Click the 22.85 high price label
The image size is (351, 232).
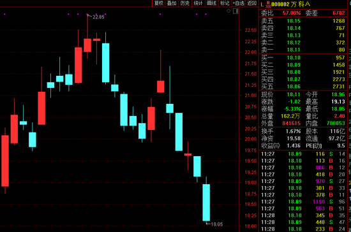[x=98, y=17]
